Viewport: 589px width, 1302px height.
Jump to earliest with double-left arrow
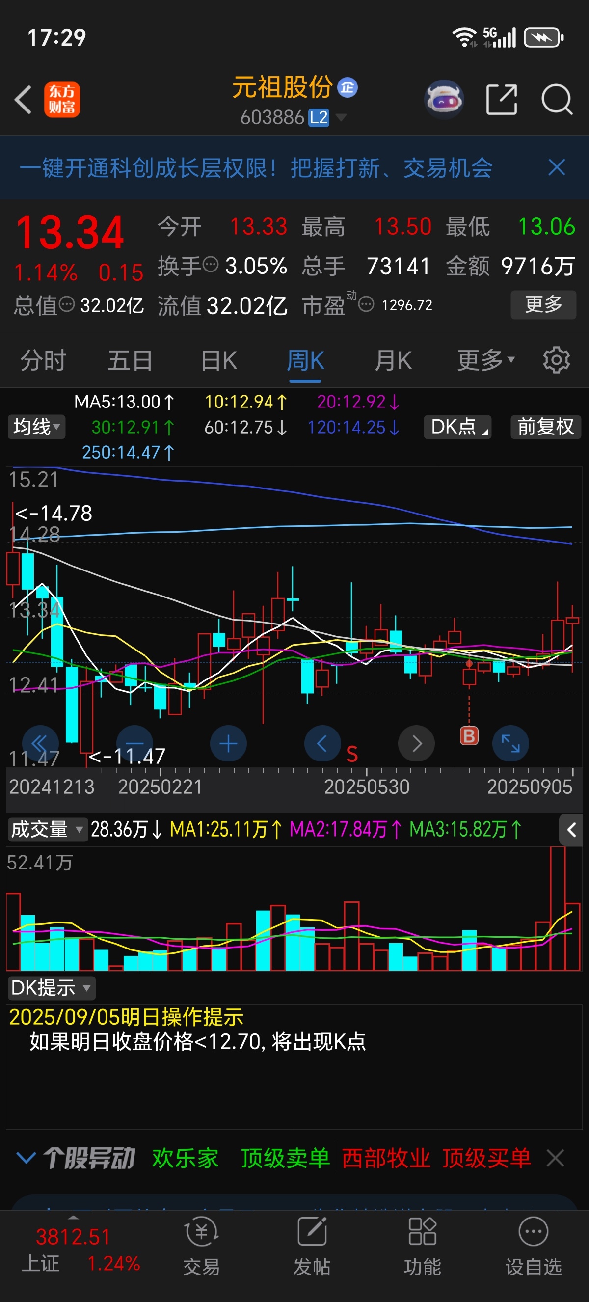(40, 743)
